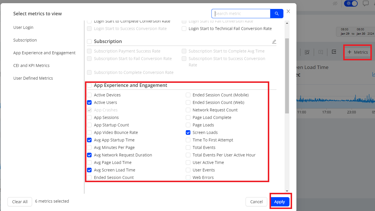Click the crossed-out eye icon

[x=335, y=3]
